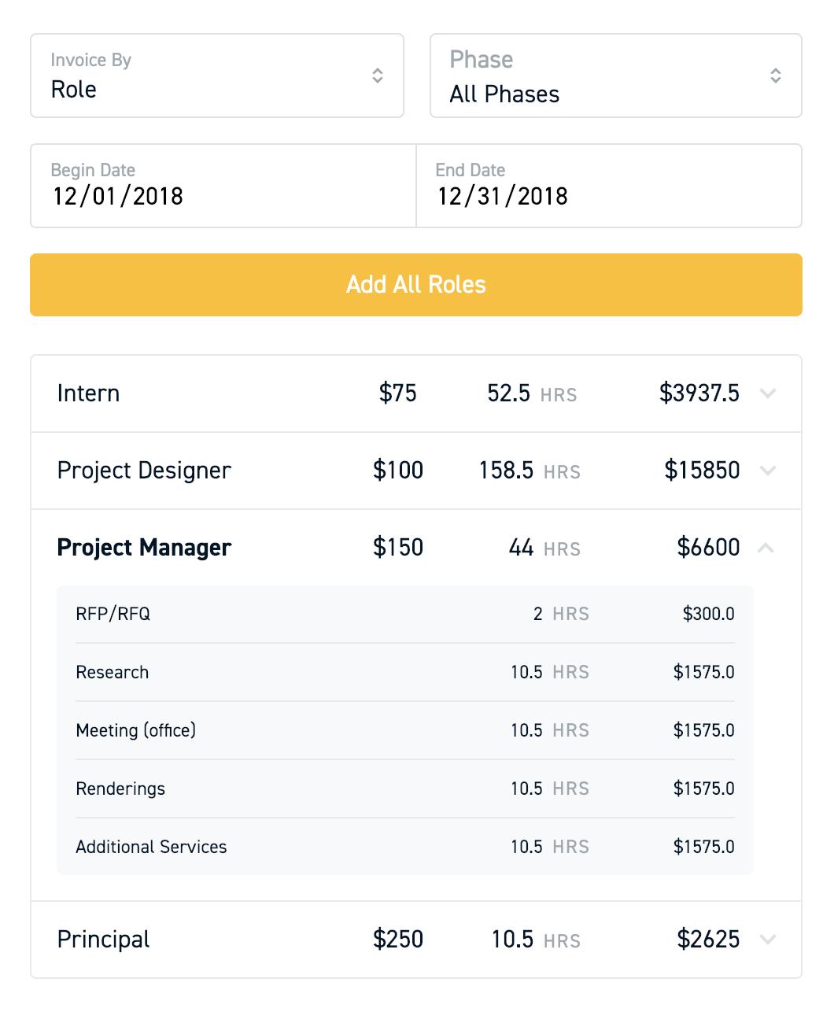Click the Begin Date field
Viewport: 834px width, 1012px height.
pyautogui.click(x=223, y=187)
